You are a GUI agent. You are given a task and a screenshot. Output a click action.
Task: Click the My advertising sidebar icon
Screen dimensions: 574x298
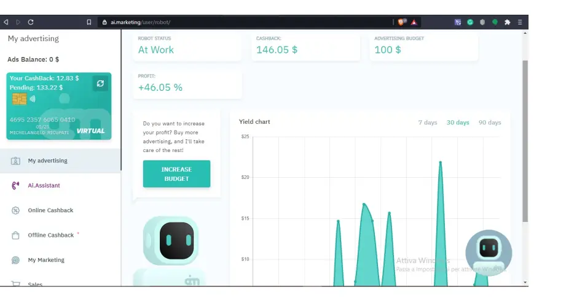click(15, 161)
